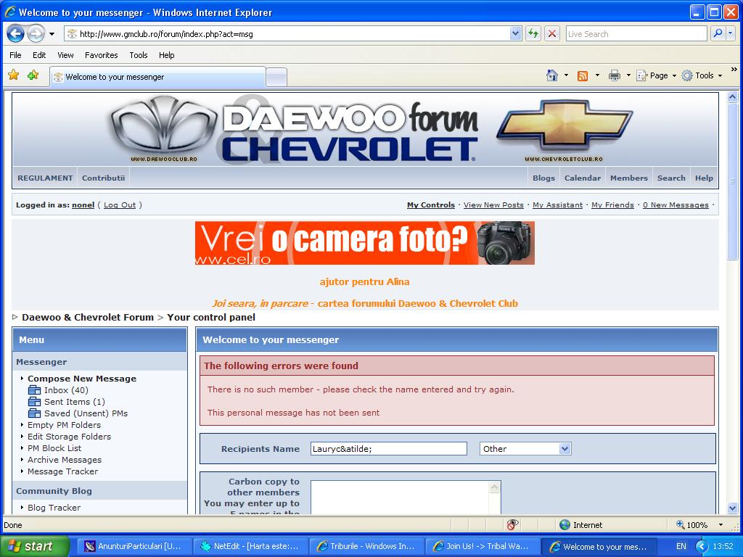Click the page scrollbar down arrow
The image size is (743, 557).
pos(733,508)
